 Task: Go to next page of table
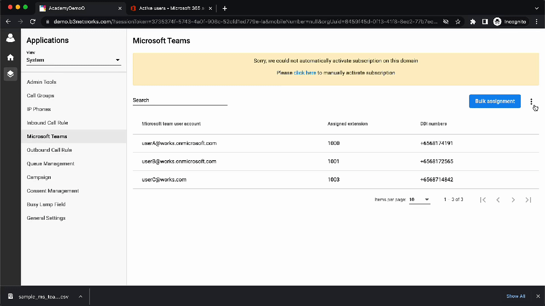click(513, 200)
